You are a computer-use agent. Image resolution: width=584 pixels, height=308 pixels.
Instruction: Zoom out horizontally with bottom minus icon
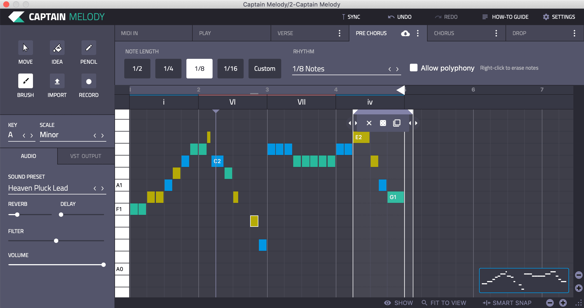(550, 303)
